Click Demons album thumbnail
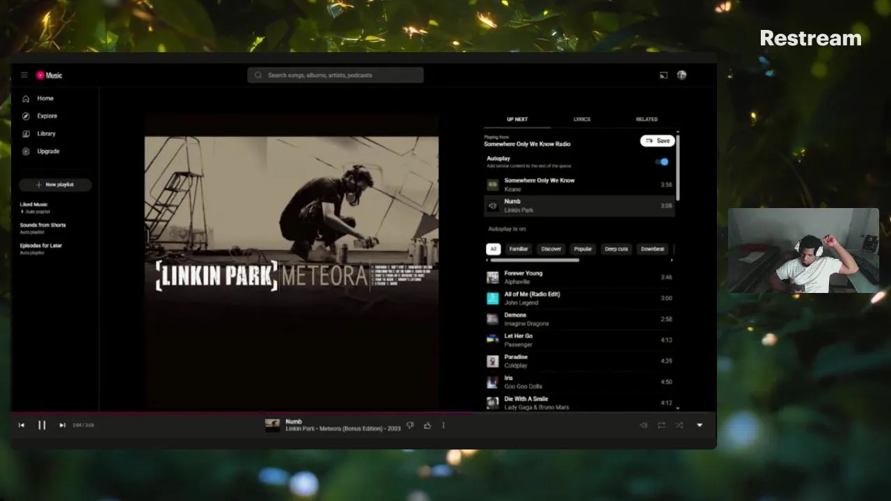The image size is (891, 501). (493, 319)
